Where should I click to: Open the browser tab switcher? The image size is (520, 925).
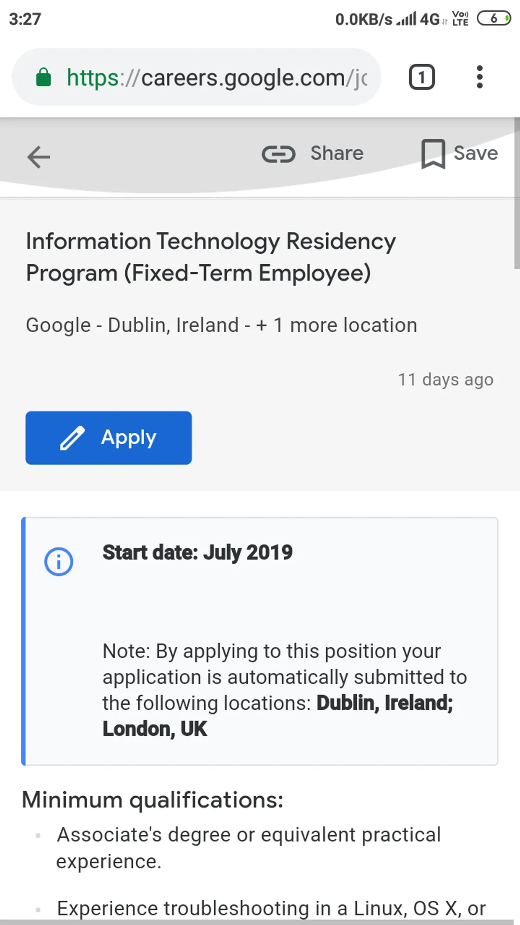coord(422,77)
